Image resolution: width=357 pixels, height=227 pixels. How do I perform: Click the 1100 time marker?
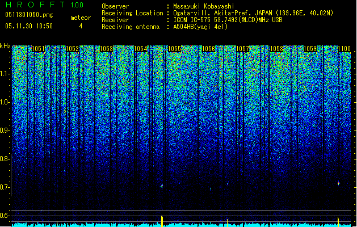pyautogui.click(x=344, y=49)
